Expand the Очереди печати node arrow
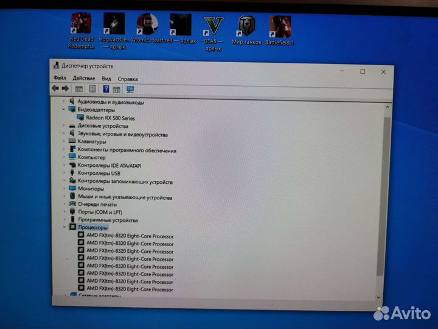Screen dimensions: 438x329 pos(64,204)
